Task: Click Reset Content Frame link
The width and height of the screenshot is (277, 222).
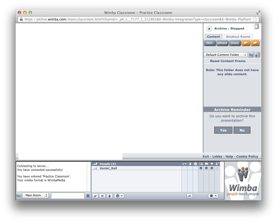Action: [x=228, y=61]
